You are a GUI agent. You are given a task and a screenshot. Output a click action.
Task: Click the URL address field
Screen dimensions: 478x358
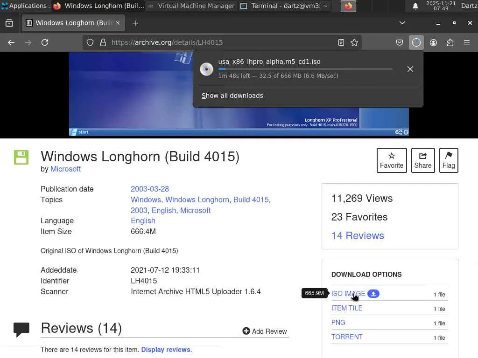[223, 42]
